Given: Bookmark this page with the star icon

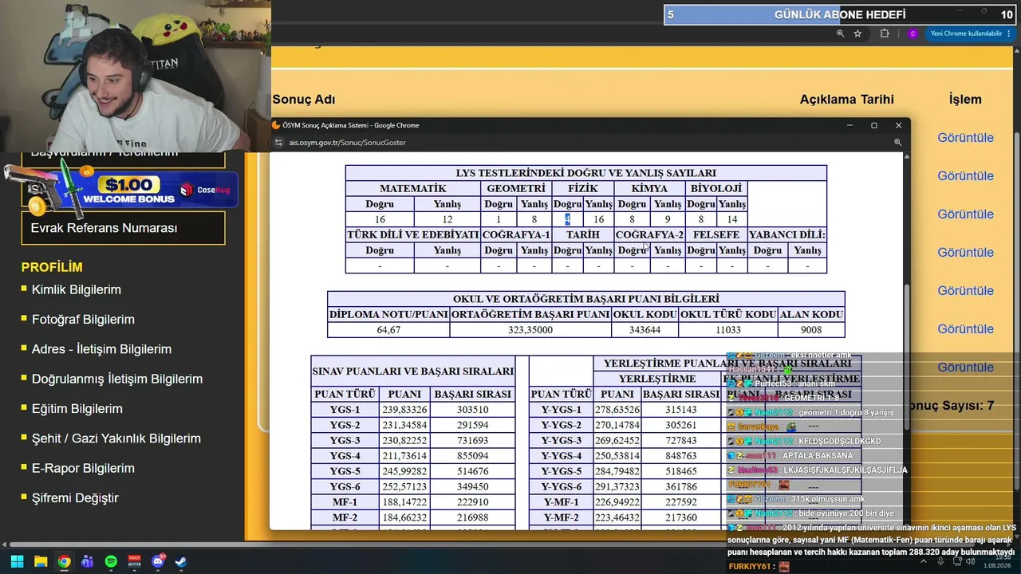Looking at the screenshot, I should pyautogui.click(x=857, y=33).
